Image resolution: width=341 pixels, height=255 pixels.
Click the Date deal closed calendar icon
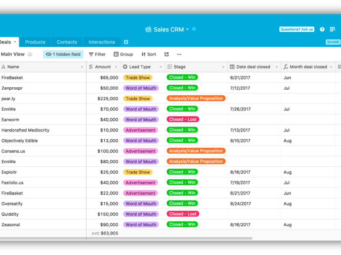click(x=232, y=67)
